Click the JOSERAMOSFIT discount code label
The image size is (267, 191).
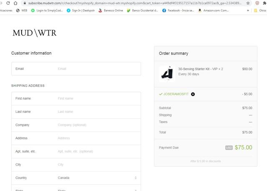pyautogui.click(x=176, y=94)
